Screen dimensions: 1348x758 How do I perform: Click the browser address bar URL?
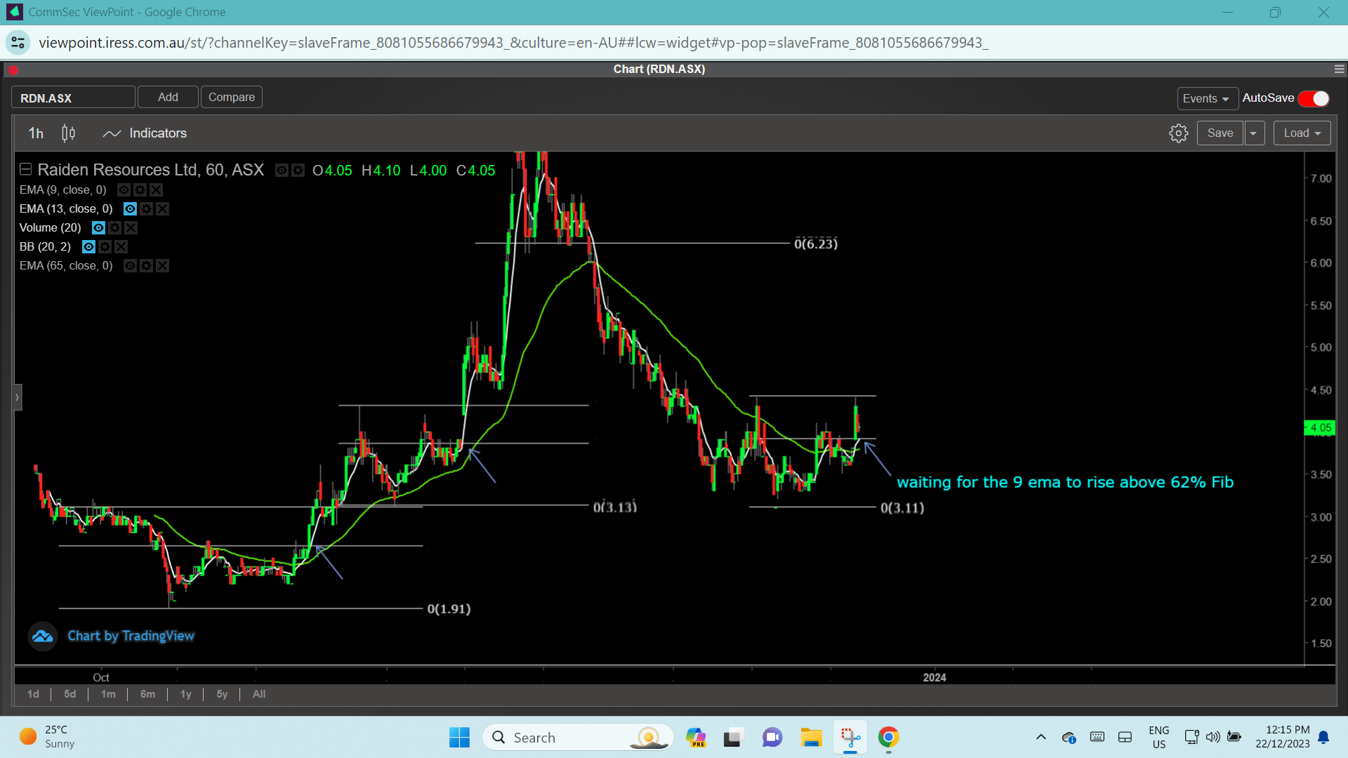point(513,43)
